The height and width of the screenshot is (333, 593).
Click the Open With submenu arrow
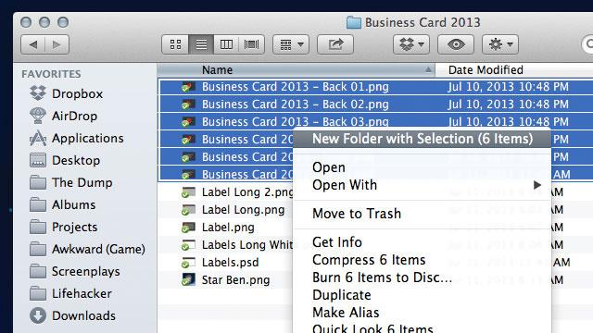[537, 185]
